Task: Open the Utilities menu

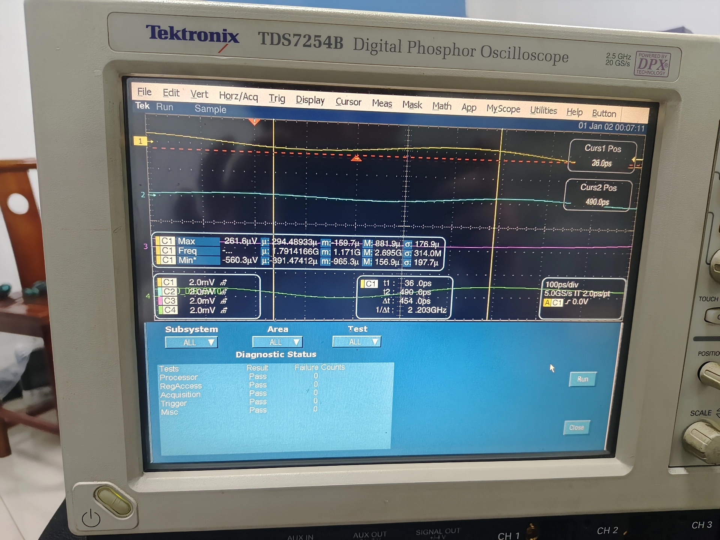Action: click(543, 111)
